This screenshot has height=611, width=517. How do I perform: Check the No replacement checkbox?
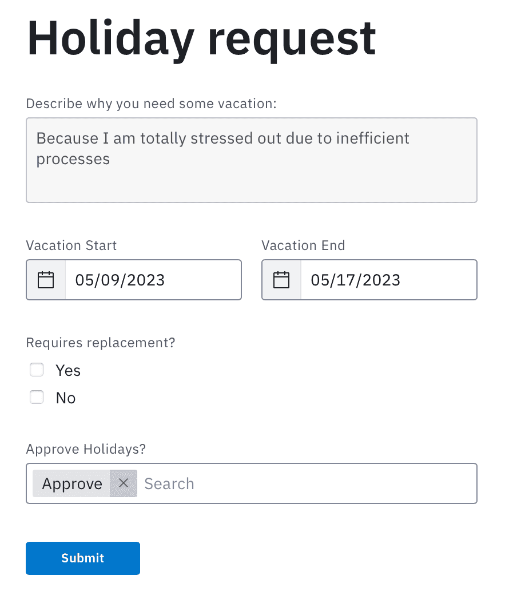37,398
